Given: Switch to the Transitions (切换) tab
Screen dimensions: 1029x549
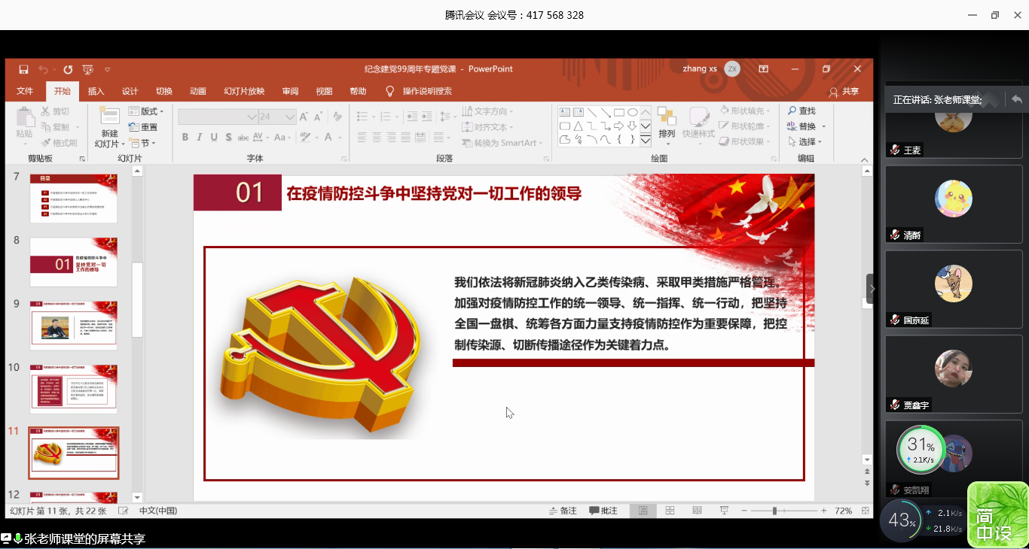Looking at the screenshot, I should click(x=164, y=91).
